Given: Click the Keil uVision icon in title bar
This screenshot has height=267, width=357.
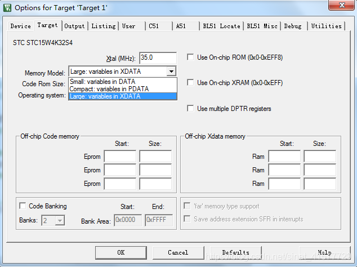Looking at the screenshot, I should (7, 8).
